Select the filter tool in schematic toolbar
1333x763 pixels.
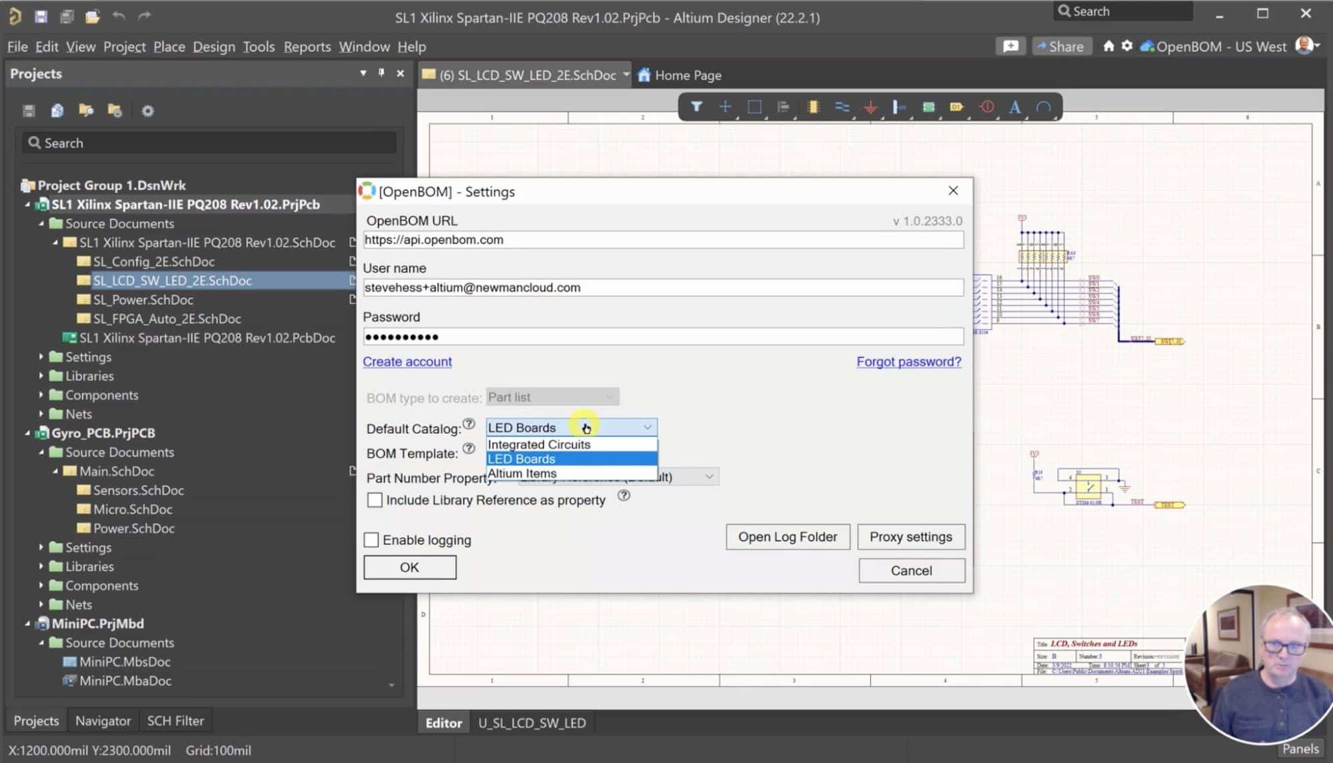pyautogui.click(x=696, y=107)
